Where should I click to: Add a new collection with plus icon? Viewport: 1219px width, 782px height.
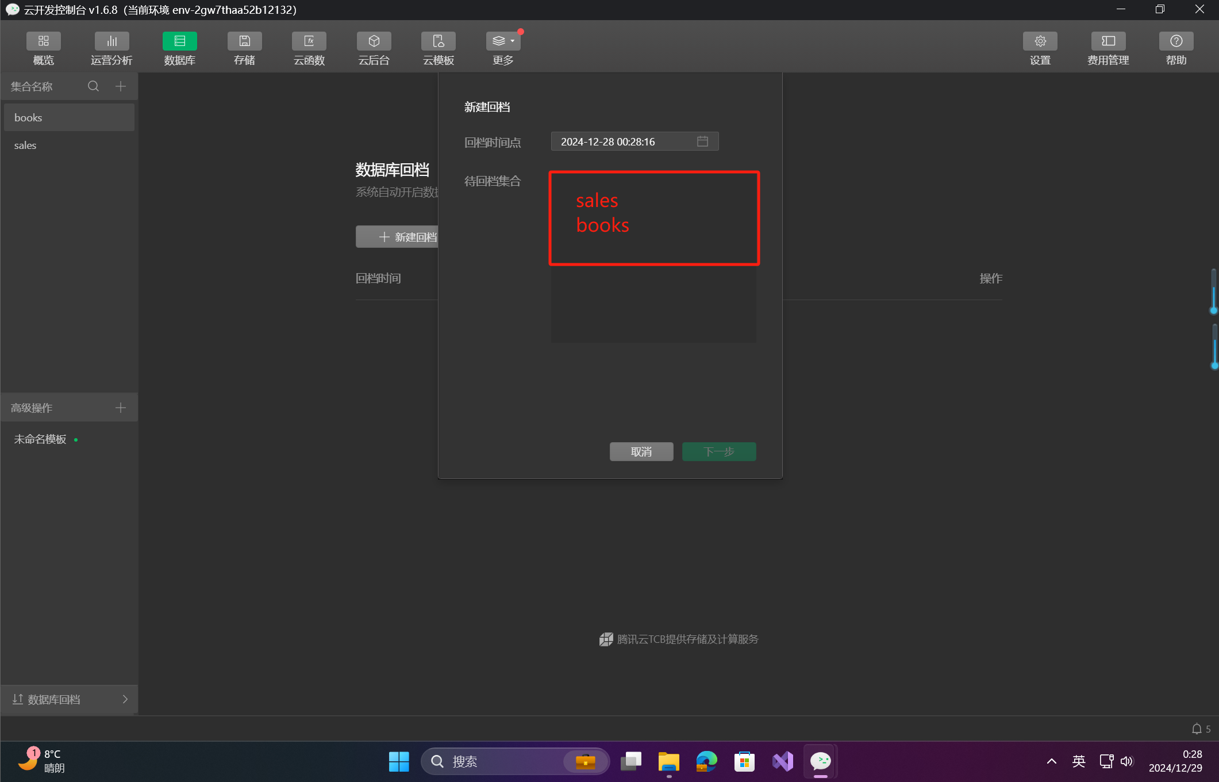[121, 86]
